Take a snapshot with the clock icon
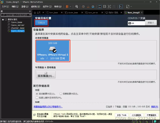The width and height of the screenshot is (160, 123). coord(83,7)
